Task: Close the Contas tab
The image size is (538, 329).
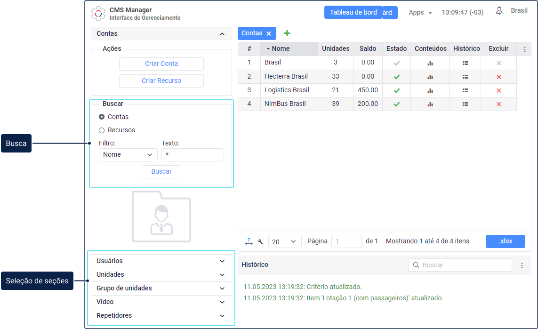Action: [269, 33]
